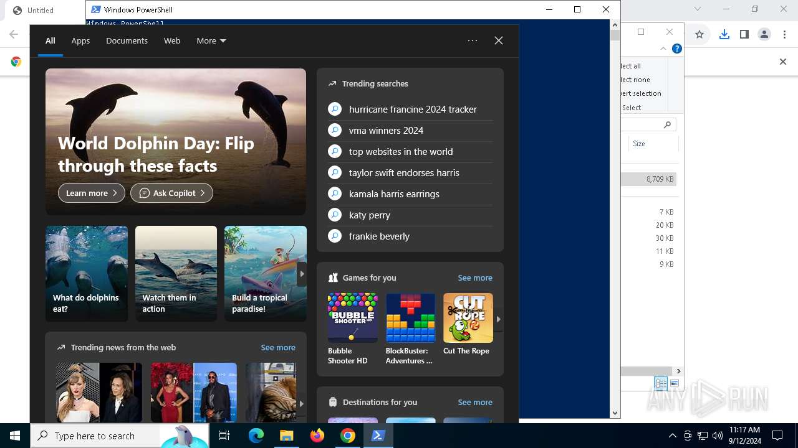Open the network icon in the system tray
This screenshot has width=798, height=448.
[703, 436]
